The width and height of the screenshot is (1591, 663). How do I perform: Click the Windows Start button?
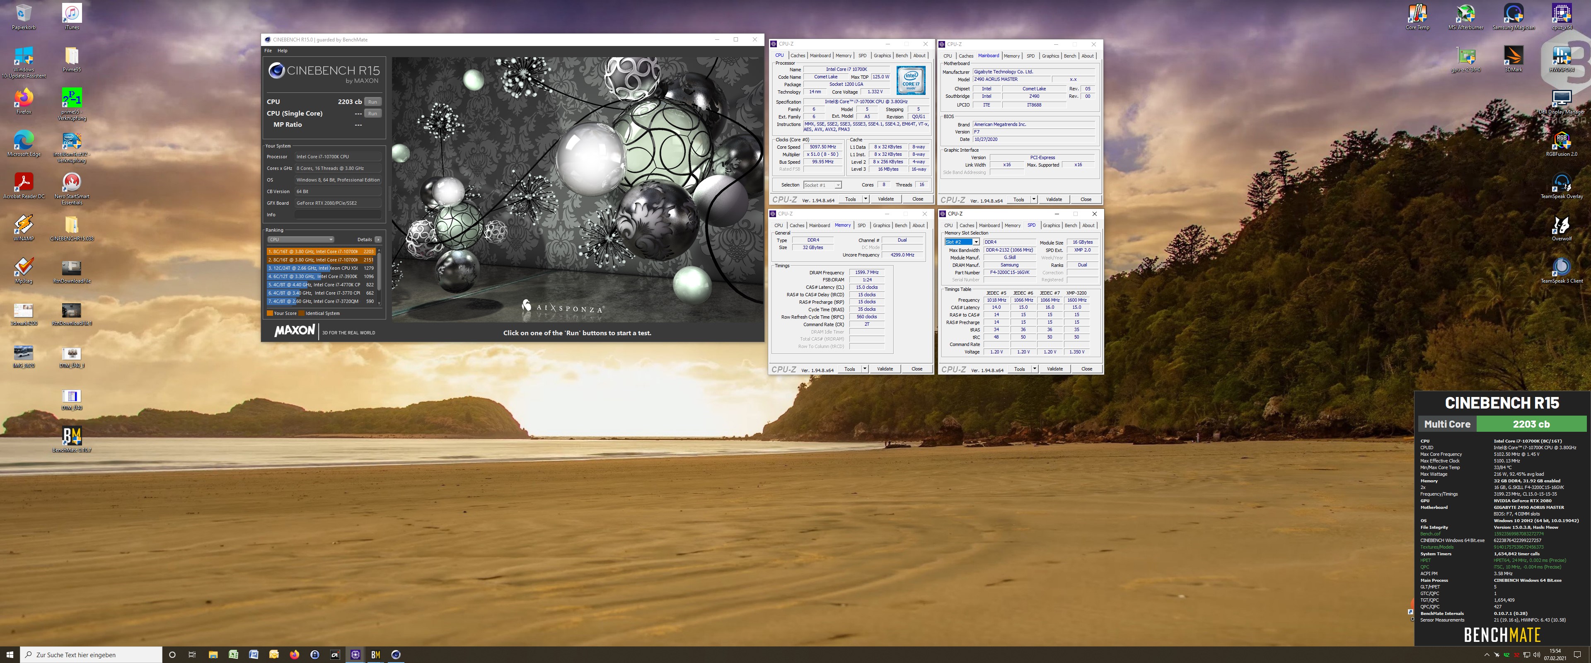pyautogui.click(x=10, y=654)
